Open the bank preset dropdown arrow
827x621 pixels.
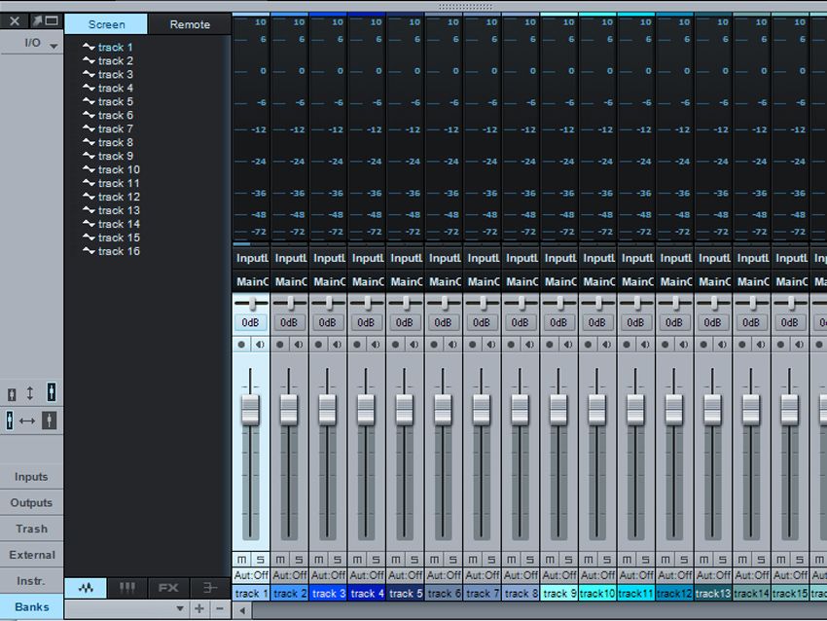180,609
